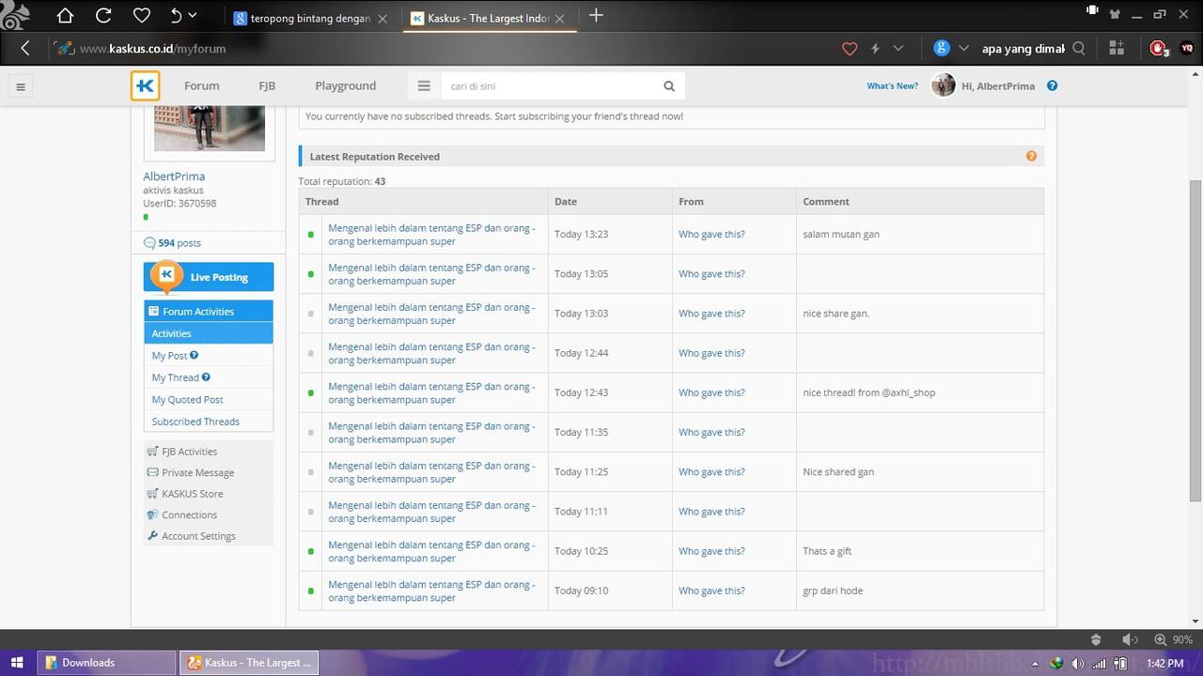
Task: Open My Quoted Post
Action: tap(188, 400)
